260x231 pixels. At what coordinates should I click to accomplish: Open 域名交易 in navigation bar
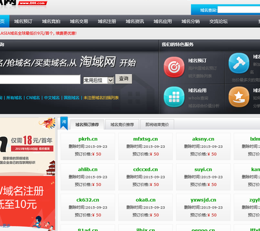pyautogui.click(x=79, y=21)
